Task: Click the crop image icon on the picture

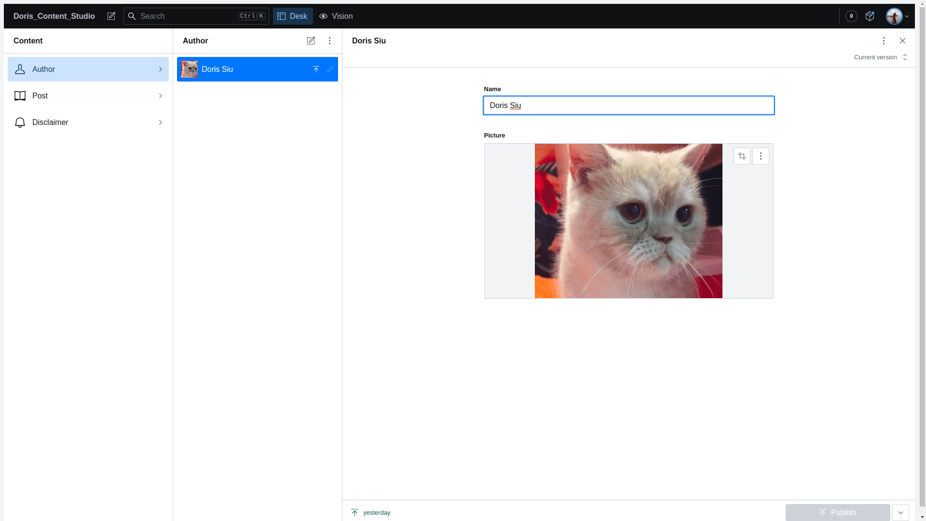Action: 742,156
